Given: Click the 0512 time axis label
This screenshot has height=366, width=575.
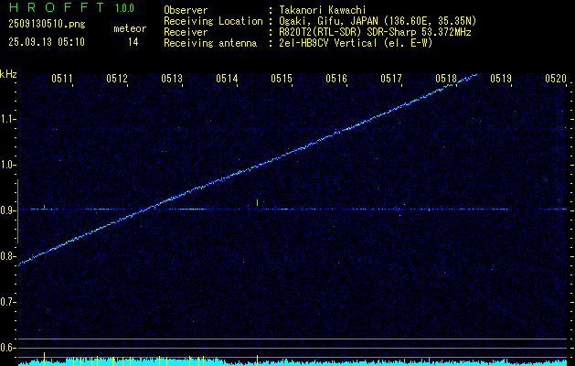Looking at the screenshot, I should [x=117, y=78].
